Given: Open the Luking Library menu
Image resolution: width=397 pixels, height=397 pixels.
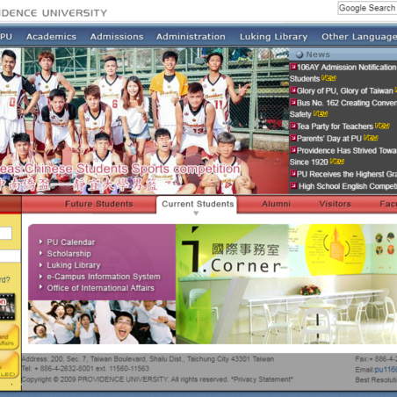Looking at the screenshot, I should (x=274, y=37).
